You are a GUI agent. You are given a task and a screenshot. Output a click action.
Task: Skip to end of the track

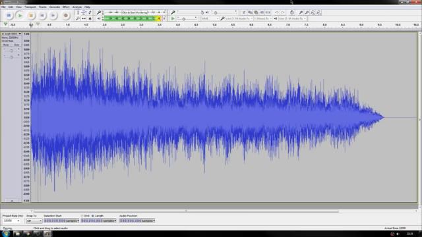(x=53, y=16)
